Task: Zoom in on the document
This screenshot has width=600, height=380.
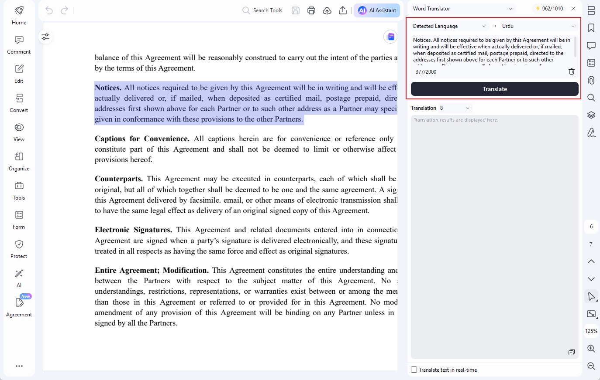Action: [x=591, y=349]
